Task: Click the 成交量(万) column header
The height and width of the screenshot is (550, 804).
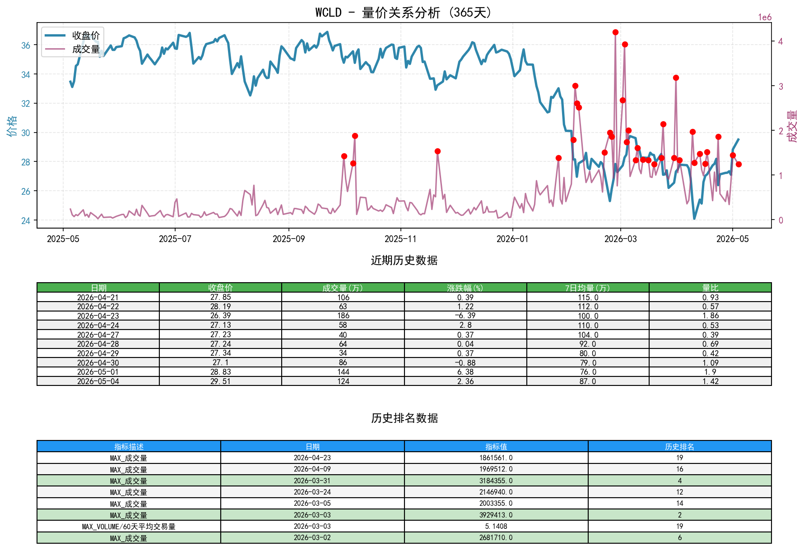Action: click(343, 288)
